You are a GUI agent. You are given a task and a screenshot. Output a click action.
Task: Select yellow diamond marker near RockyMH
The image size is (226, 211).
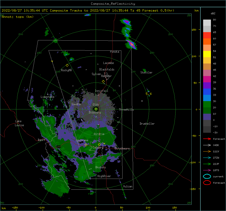(x=67, y=65)
